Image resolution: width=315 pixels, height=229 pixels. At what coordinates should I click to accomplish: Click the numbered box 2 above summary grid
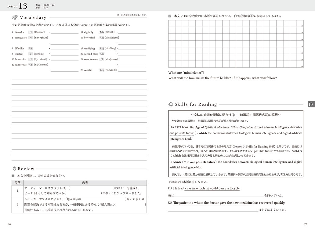(170, 16)
